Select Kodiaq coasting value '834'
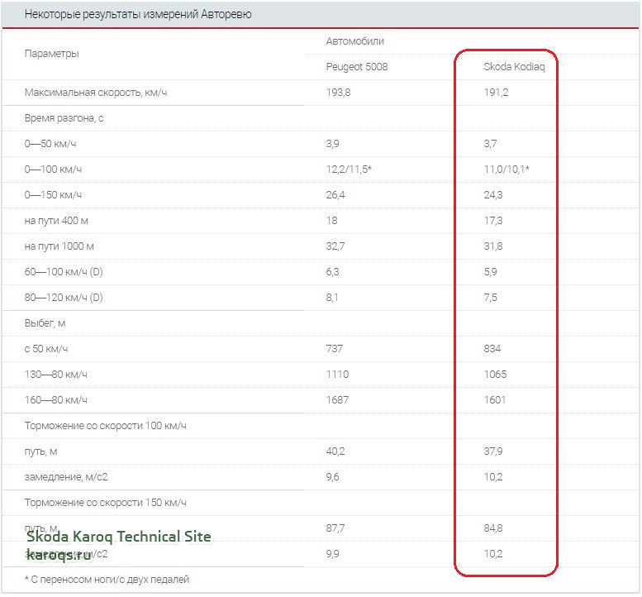Viewport: 642px width, 597px height. 492,349
